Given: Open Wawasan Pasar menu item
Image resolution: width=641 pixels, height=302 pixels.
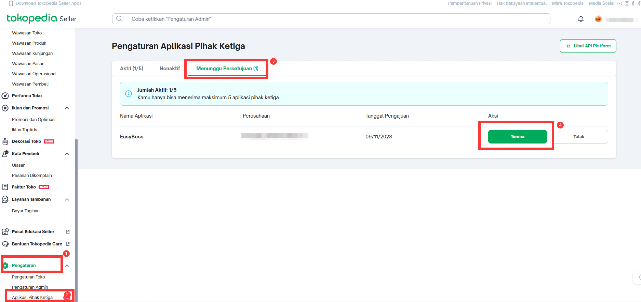Looking at the screenshot, I should (28, 64).
